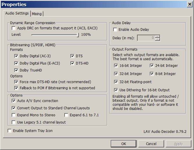Switch to the Mixing tab
Screen dimensions: 194x150
(37, 14)
